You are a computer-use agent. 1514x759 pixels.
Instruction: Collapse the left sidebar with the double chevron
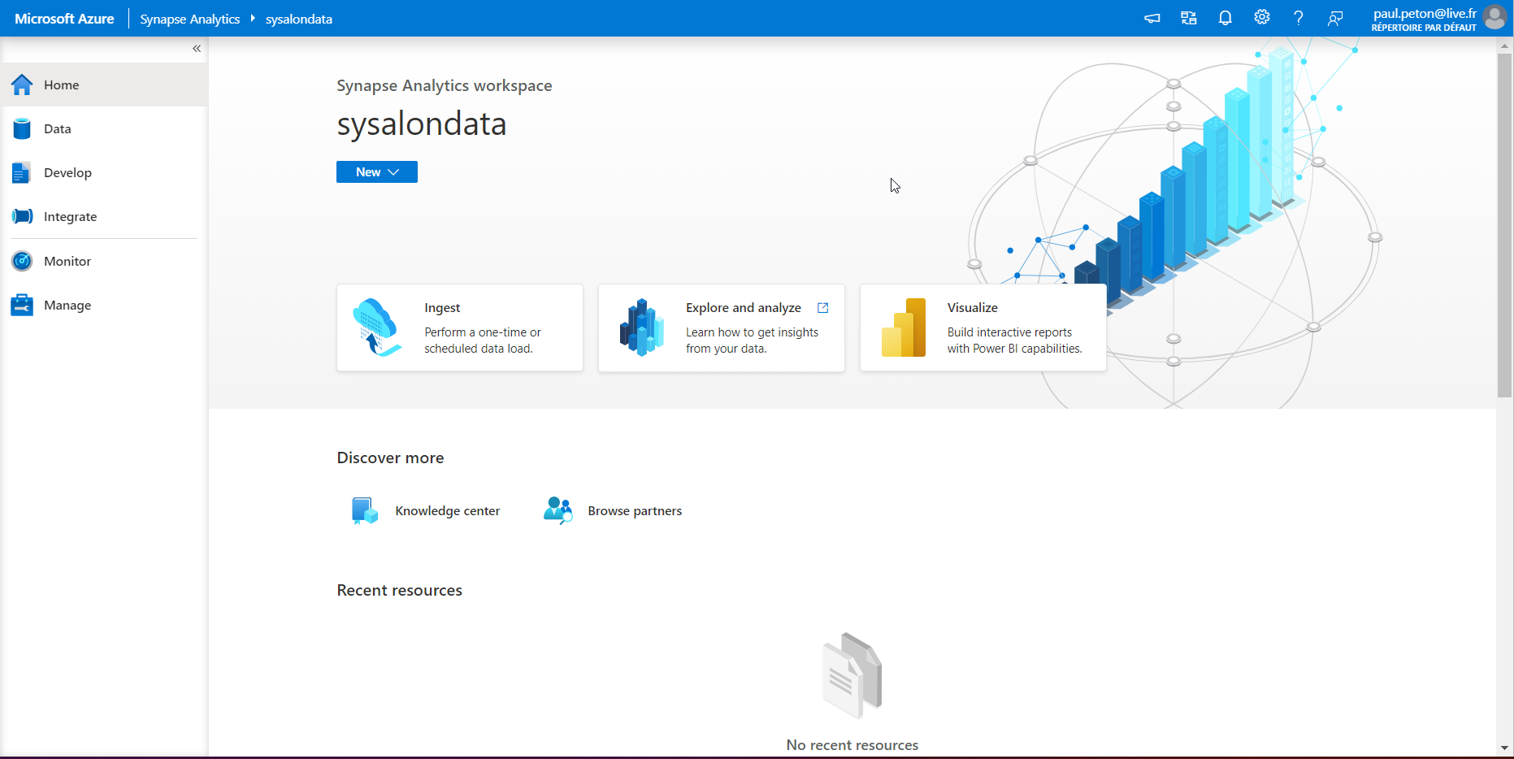[x=196, y=49]
